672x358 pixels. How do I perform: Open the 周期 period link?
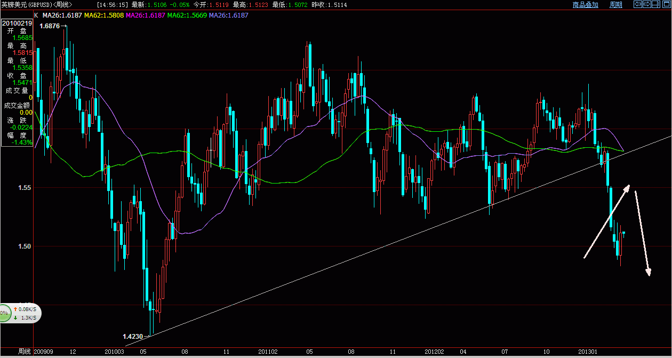point(616,5)
